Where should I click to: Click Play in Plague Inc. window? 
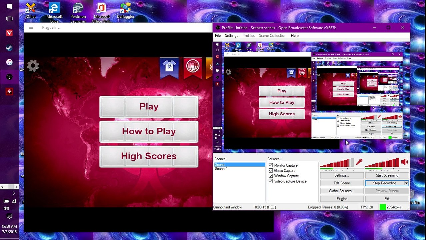click(x=149, y=107)
